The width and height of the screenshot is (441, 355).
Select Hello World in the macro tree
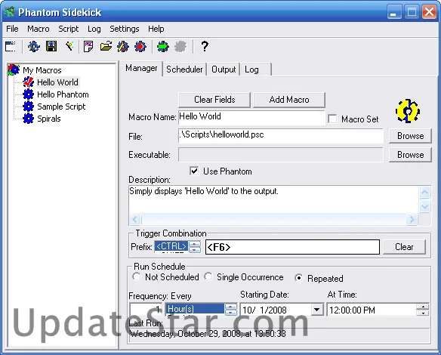tap(57, 82)
